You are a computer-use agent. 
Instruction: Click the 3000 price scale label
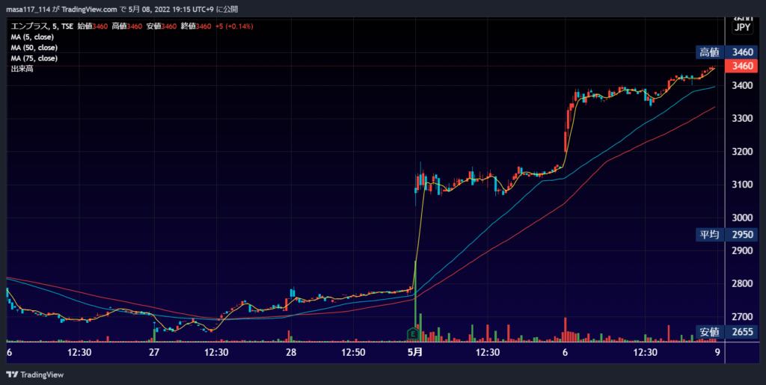[x=743, y=218]
